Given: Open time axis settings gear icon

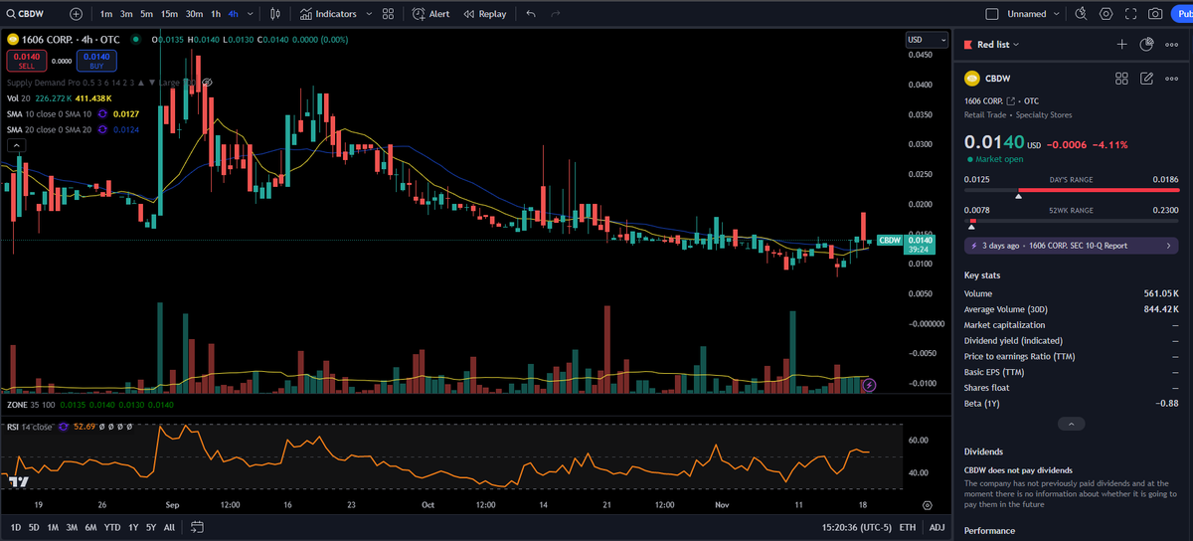Looking at the screenshot, I should coord(928,505).
